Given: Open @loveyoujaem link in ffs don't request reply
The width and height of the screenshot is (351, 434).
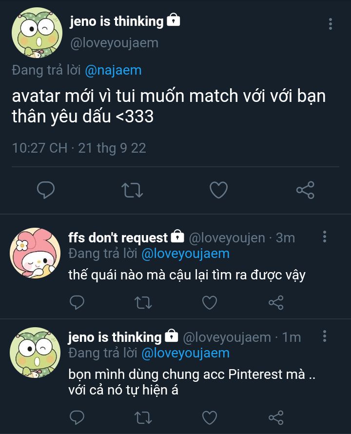Looking at the screenshot, I should pyautogui.click(x=185, y=254).
